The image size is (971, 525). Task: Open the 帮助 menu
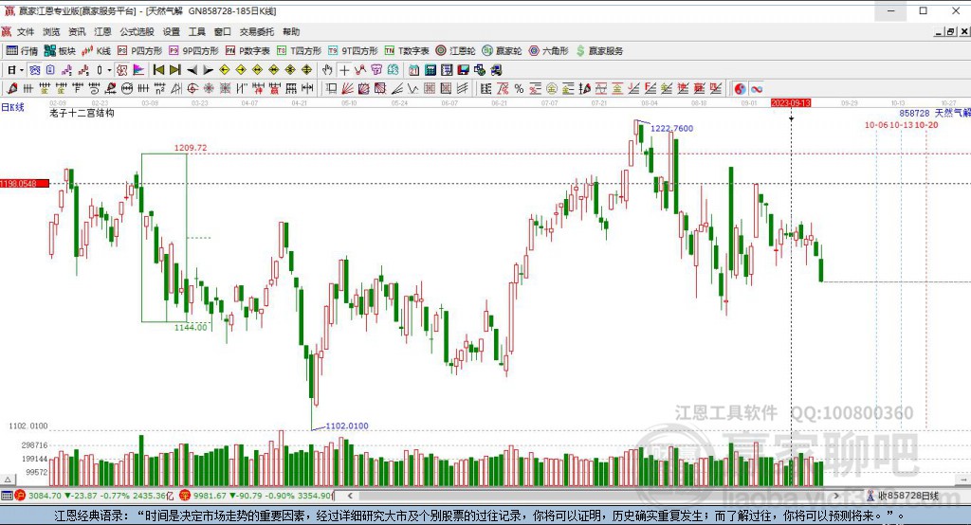click(291, 31)
